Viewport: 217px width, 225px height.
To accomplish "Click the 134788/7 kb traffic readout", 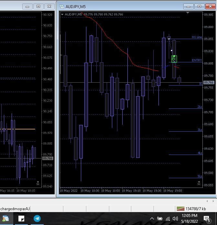I will coord(196,209).
